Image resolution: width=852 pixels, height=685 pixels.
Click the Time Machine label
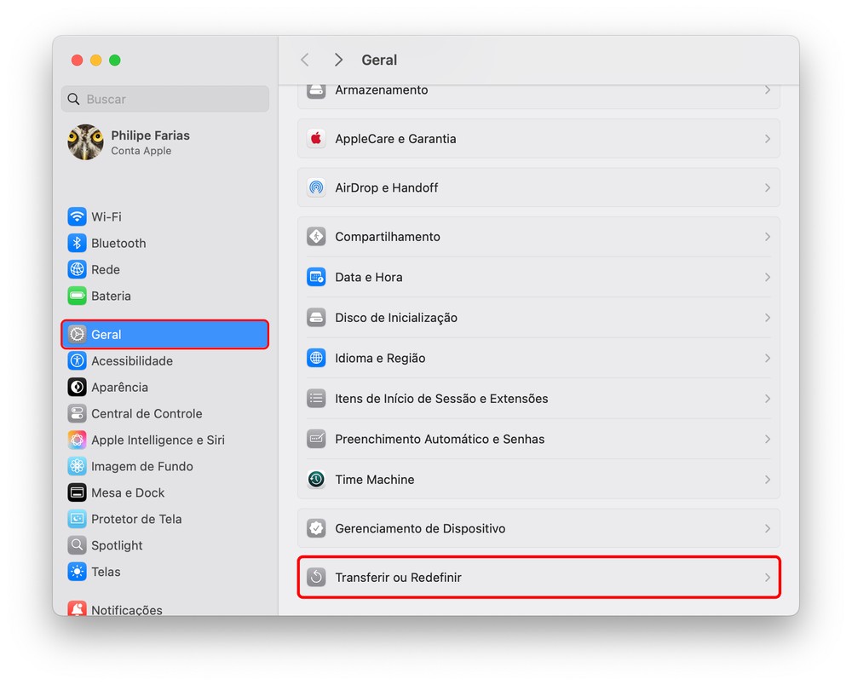tap(374, 480)
